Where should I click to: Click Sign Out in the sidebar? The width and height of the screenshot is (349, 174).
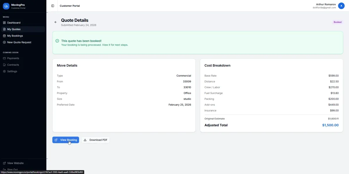point(12,170)
